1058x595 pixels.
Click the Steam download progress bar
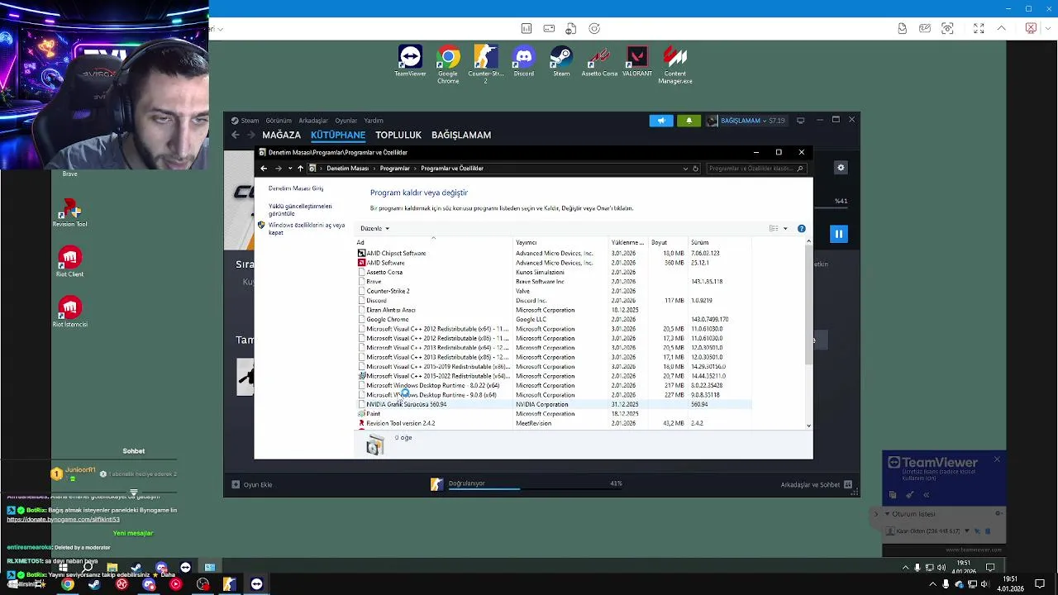coord(535,489)
